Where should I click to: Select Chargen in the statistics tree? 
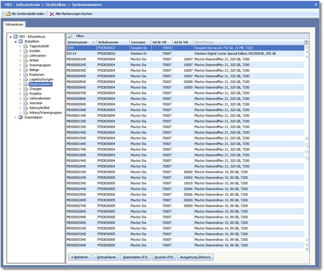pos(36,89)
